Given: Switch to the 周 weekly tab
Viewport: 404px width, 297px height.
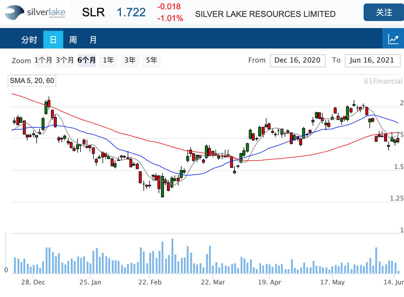Looking at the screenshot, I should click(73, 39).
